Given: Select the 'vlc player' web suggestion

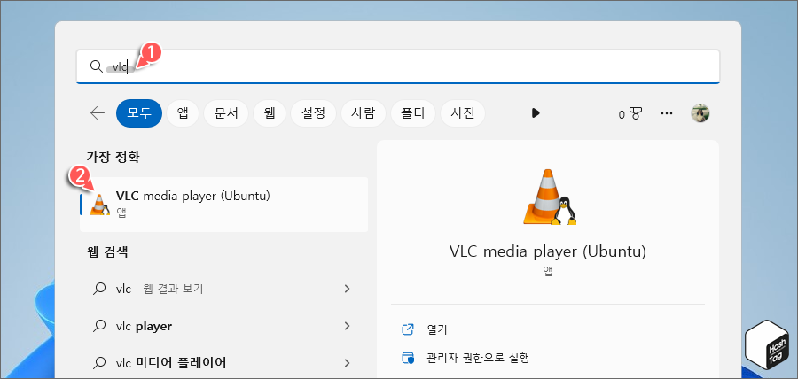Looking at the screenshot, I should pyautogui.click(x=224, y=326).
